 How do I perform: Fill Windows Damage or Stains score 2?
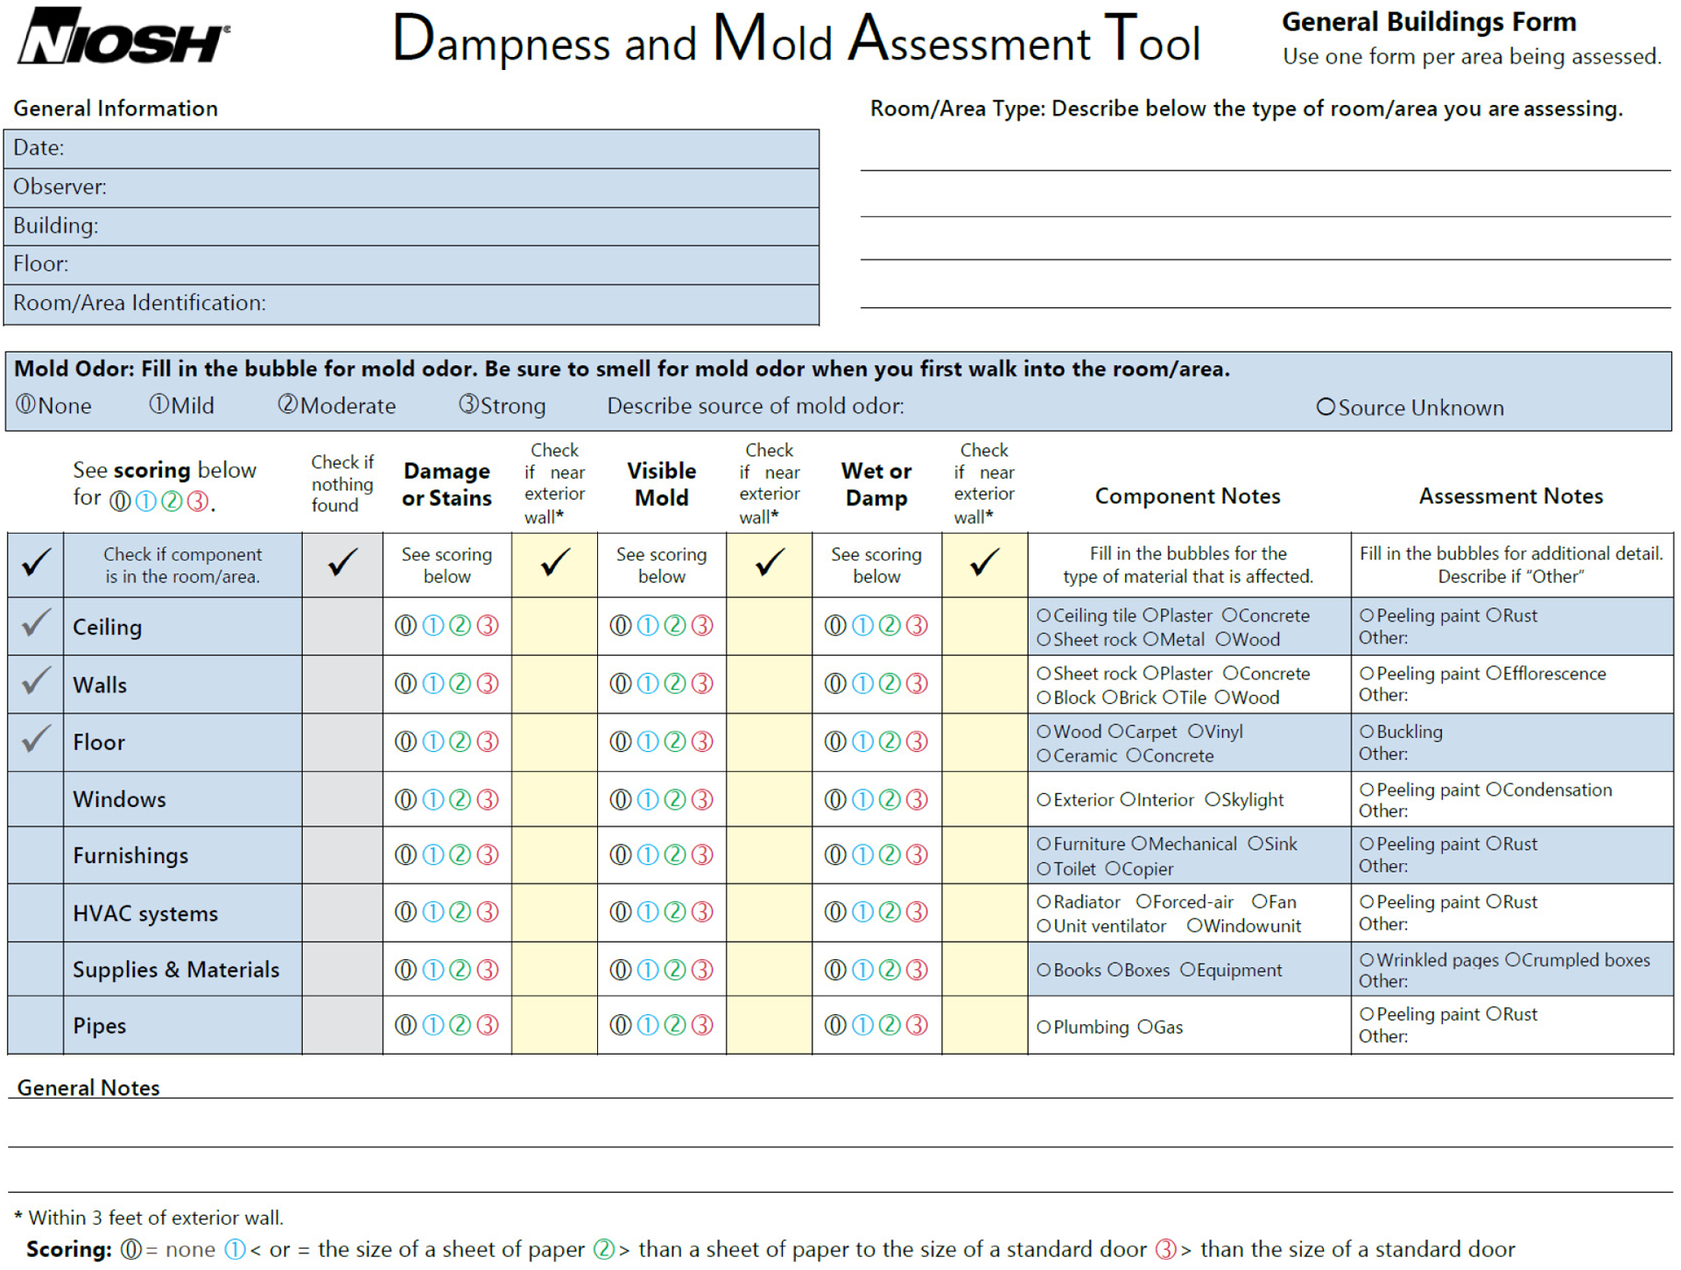pyautogui.click(x=460, y=799)
